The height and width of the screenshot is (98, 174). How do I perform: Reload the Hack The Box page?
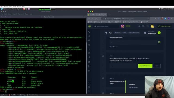pyautogui.click(x=96, y=19)
